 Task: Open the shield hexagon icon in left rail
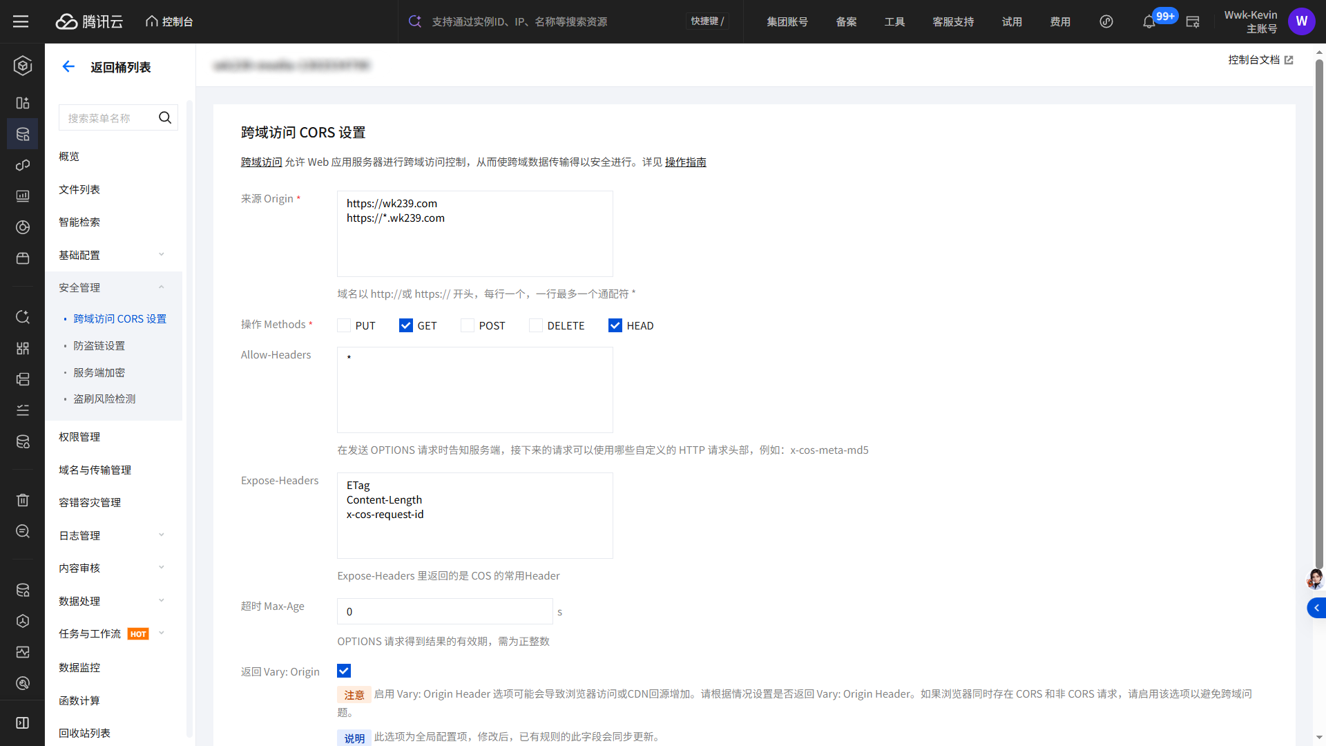[x=23, y=621]
